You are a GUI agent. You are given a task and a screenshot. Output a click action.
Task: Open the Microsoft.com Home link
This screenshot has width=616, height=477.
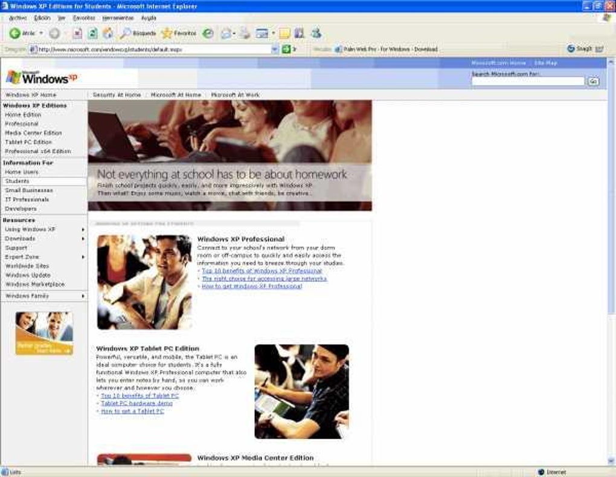pyautogui.click(x=498, y=63)
